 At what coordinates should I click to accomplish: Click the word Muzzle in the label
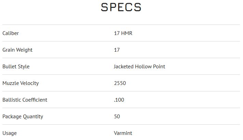tap(10, 83)
